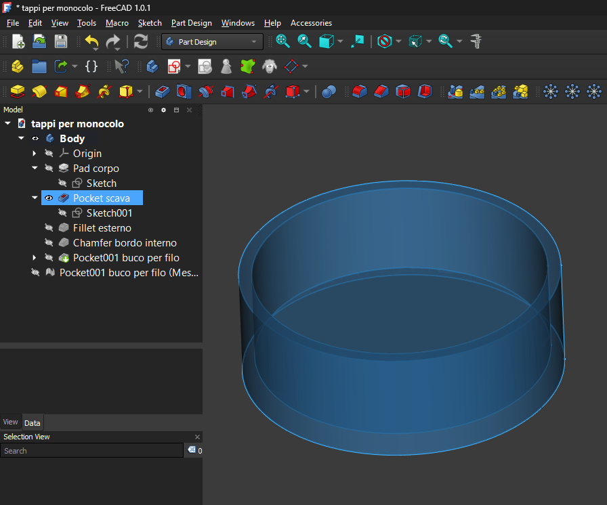Click the Save document floppy icon

(x=61, y=41)
